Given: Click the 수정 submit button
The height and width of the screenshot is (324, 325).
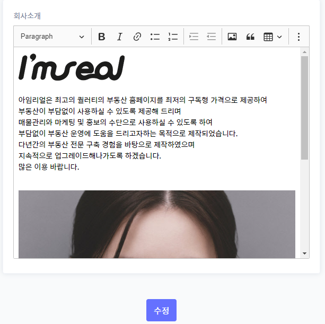Looking at the screenshot, I should coord(161,310).
